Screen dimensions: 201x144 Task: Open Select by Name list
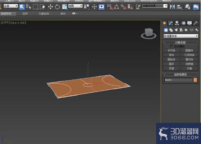coord(28,7)
